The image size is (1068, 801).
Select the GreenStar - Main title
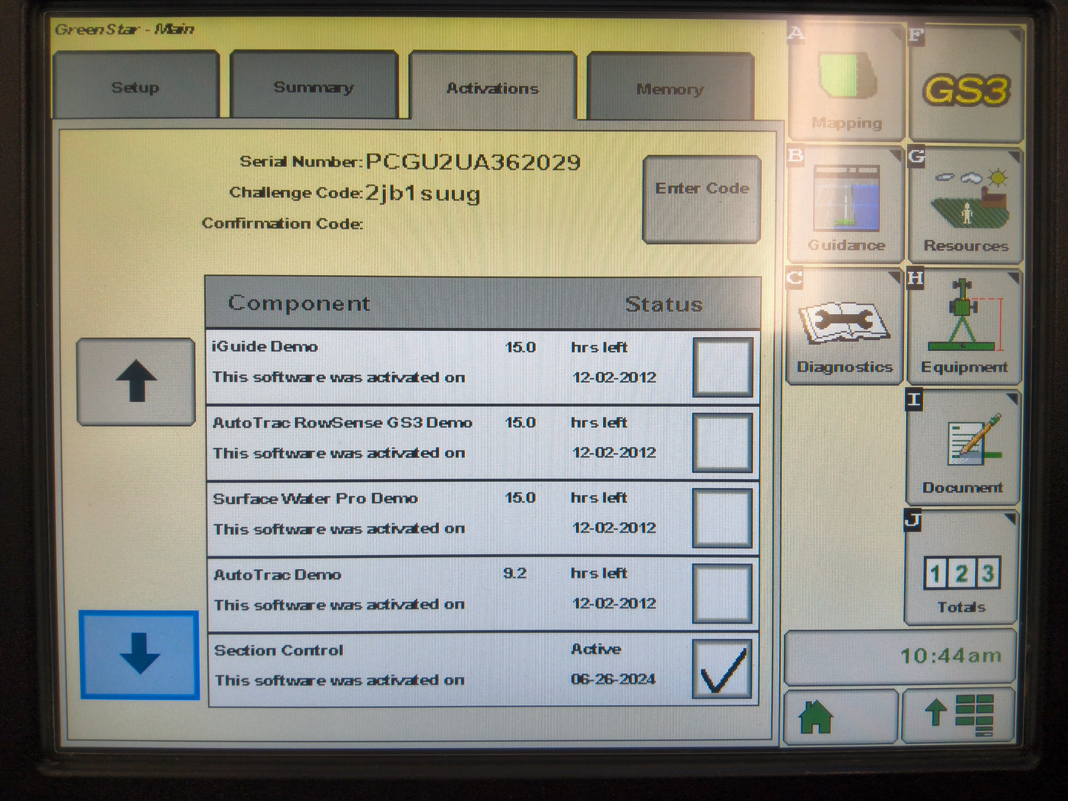pos(124,30)
